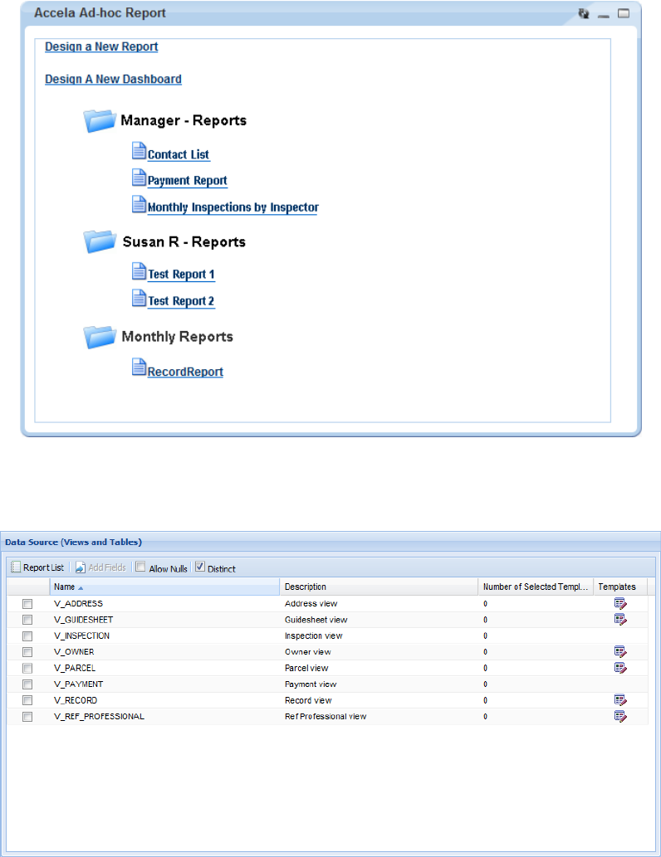The image size is (661, 857).
Task: Check the V_ADDRESS row checkbox
Action: 27,604
